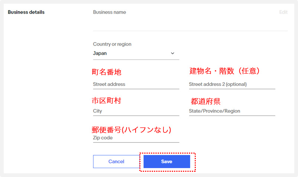Viewport: 298px width, 177px height.
Task: Cancel editing business details
Action: tap(116, 161)
